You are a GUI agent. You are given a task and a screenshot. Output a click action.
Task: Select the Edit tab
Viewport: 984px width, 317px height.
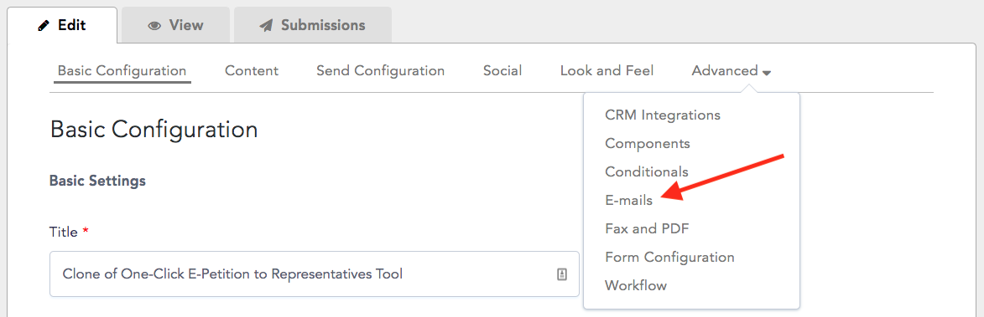click(61, 25)
